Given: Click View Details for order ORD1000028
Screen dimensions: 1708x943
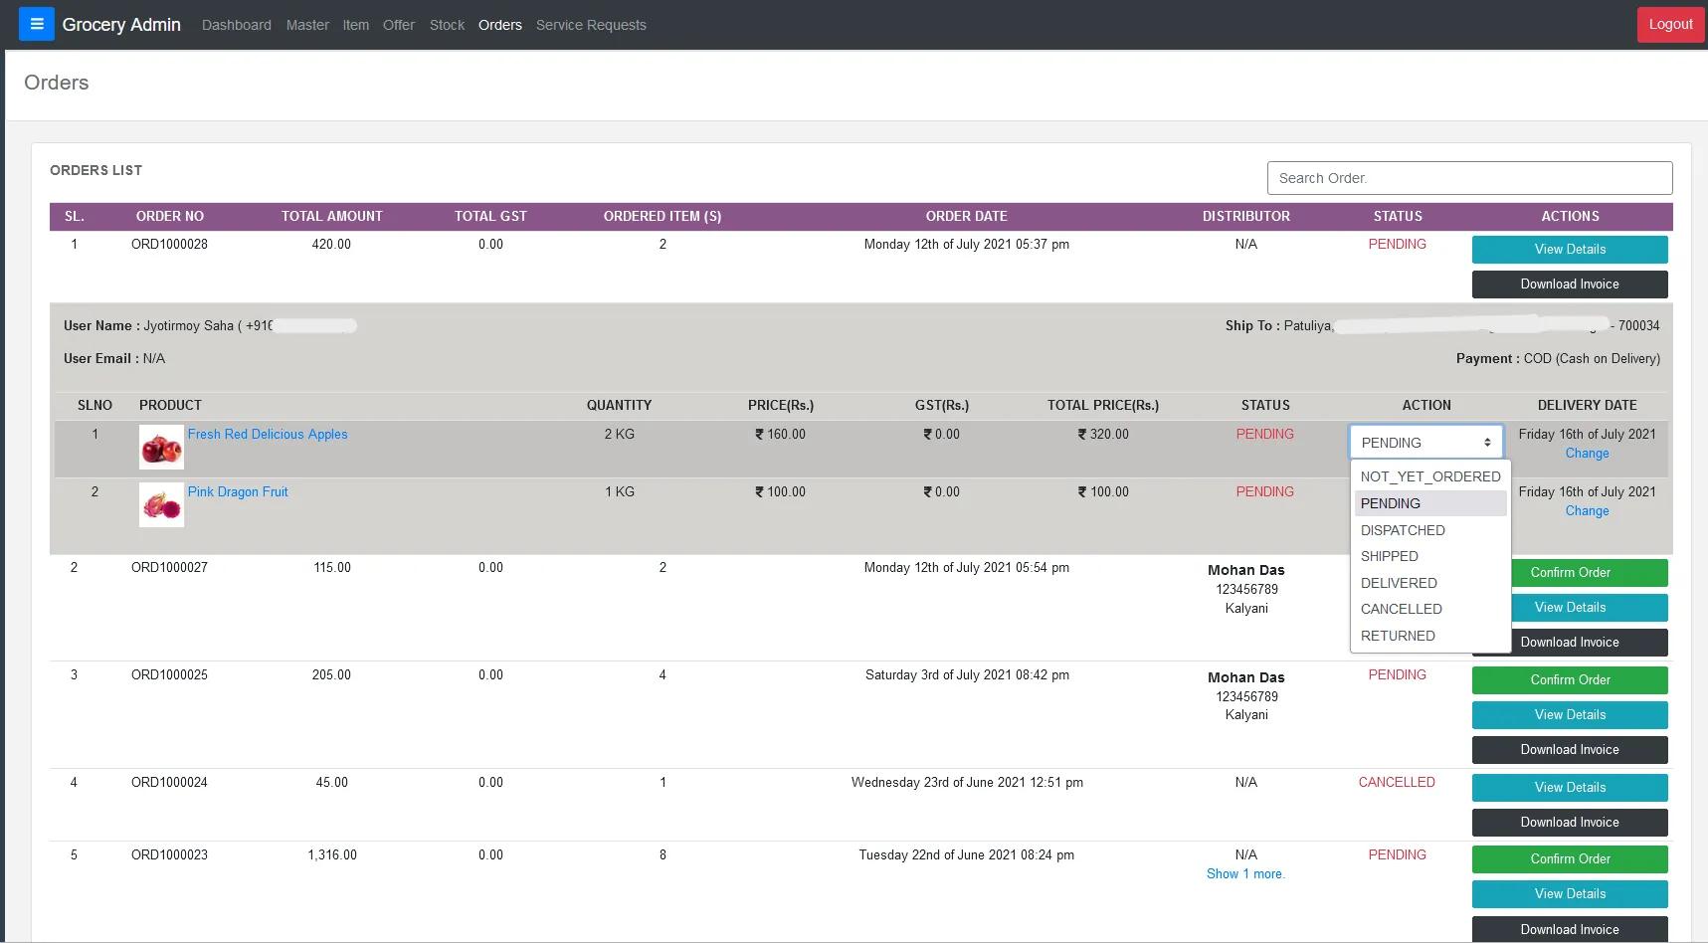Looking at the screenshot, I should coord(1570,249).
